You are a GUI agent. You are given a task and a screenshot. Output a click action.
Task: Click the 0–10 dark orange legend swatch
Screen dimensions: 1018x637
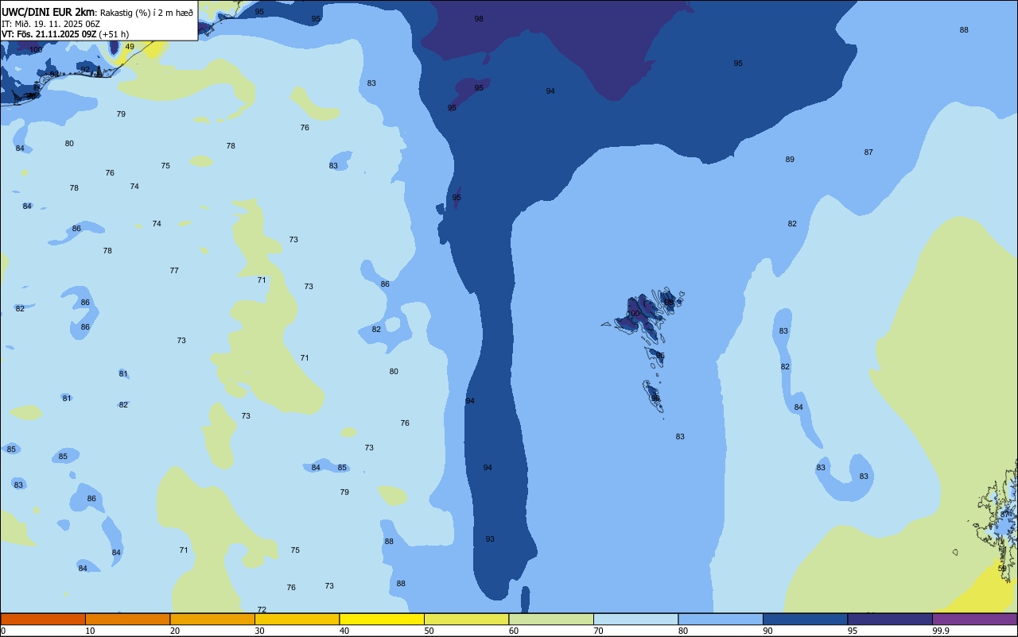click(x=43, y=619)
